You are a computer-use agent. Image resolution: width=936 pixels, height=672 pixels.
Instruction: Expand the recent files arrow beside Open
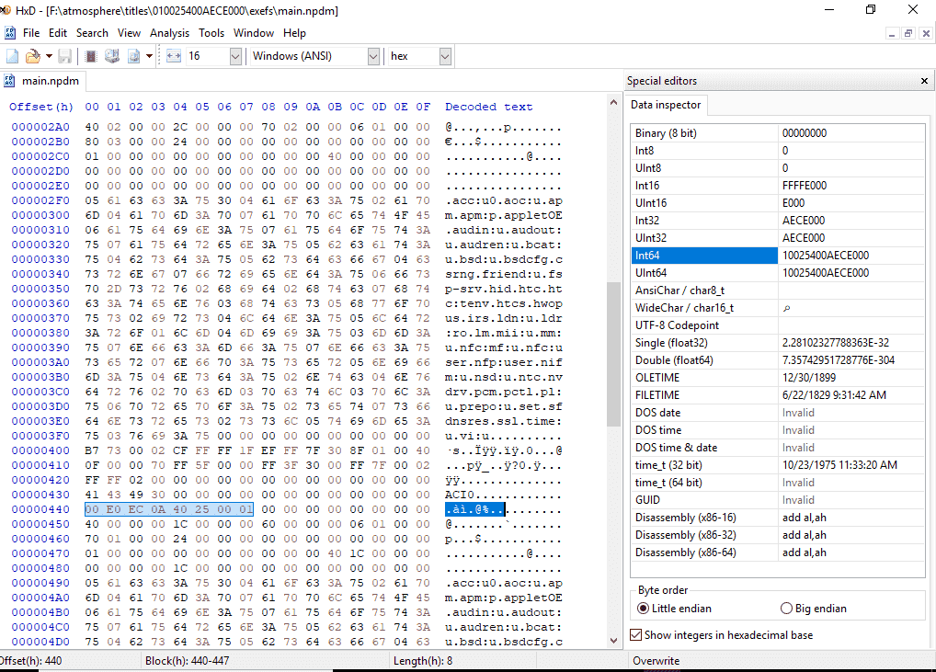pyautogui.click(x=49, y=56)
